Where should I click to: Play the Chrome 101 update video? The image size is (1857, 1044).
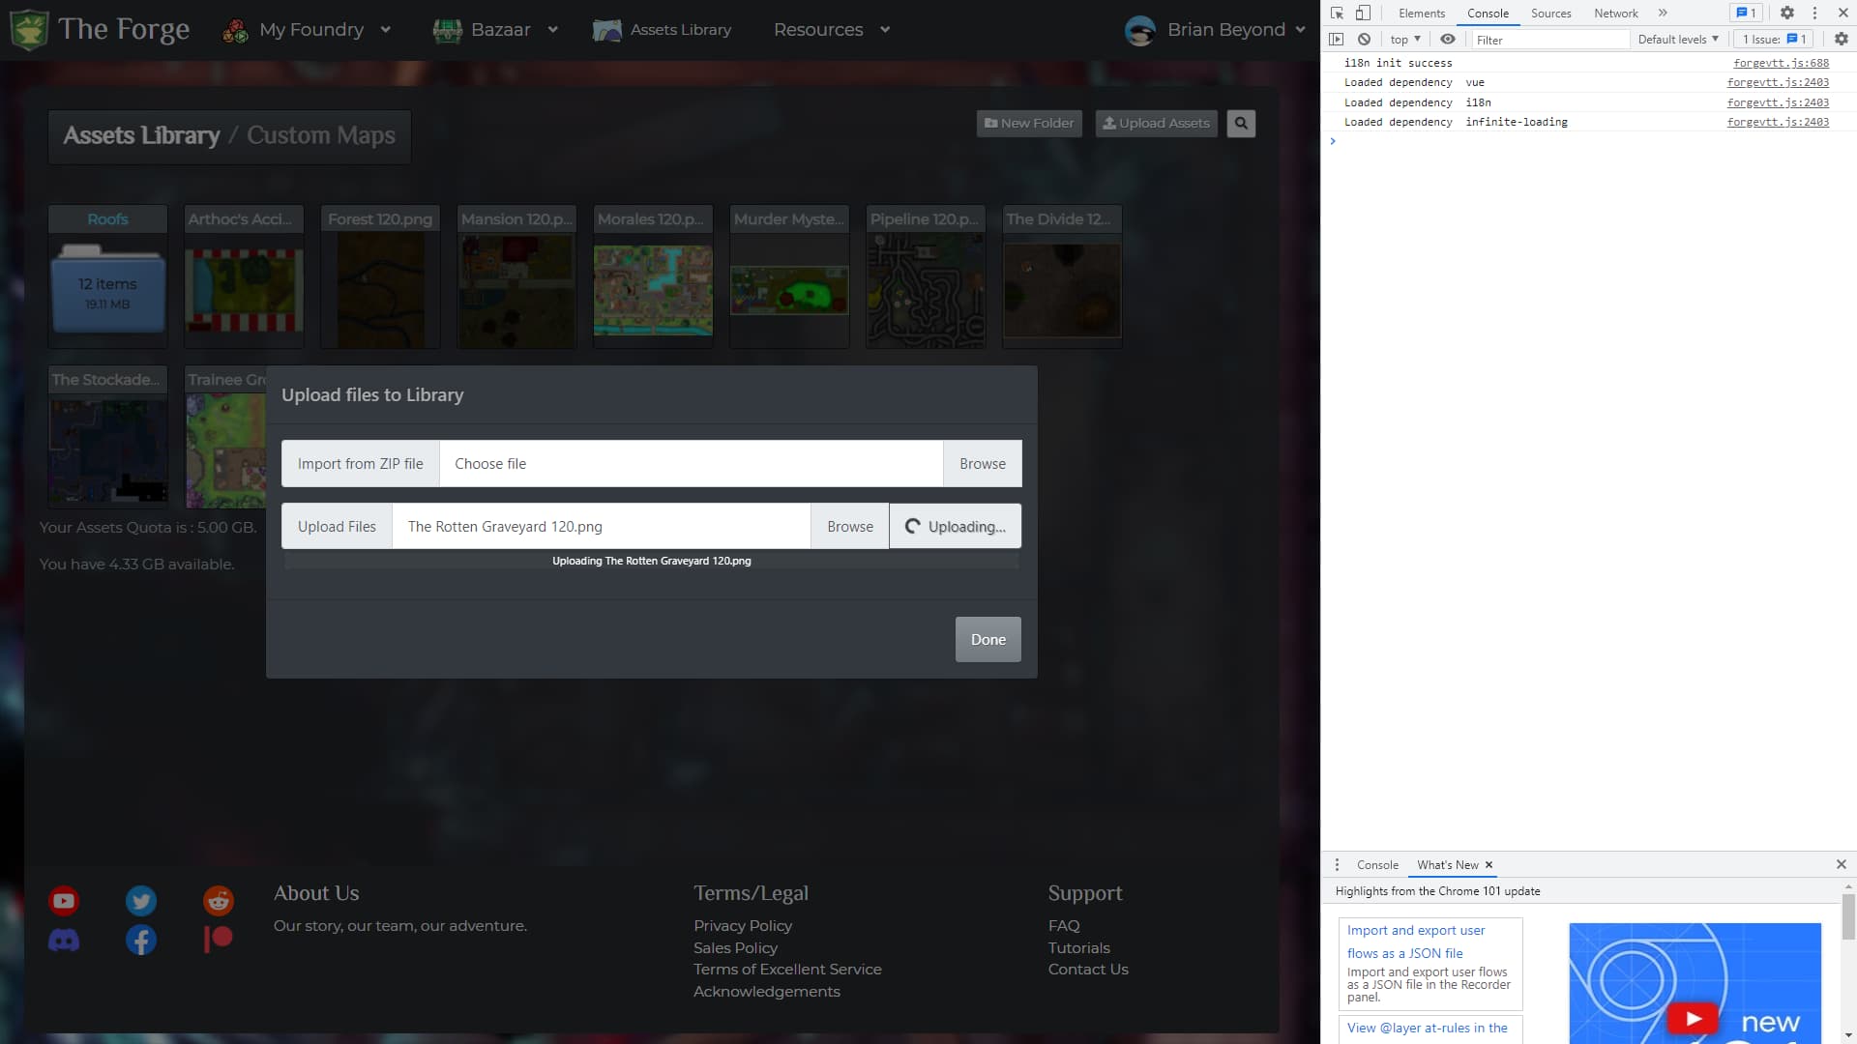[1694, 1018]
